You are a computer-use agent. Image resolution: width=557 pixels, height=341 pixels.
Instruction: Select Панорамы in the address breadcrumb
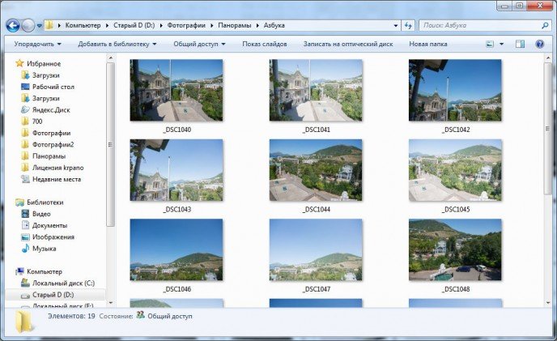(x=235, y=25)
